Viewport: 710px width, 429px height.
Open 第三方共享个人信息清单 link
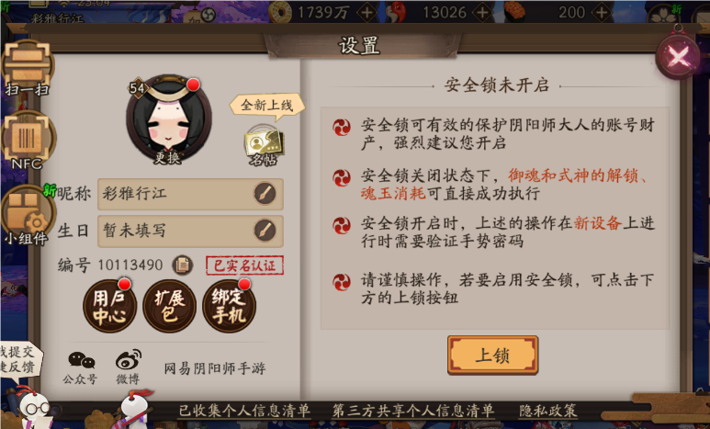[x=413, y=411]
